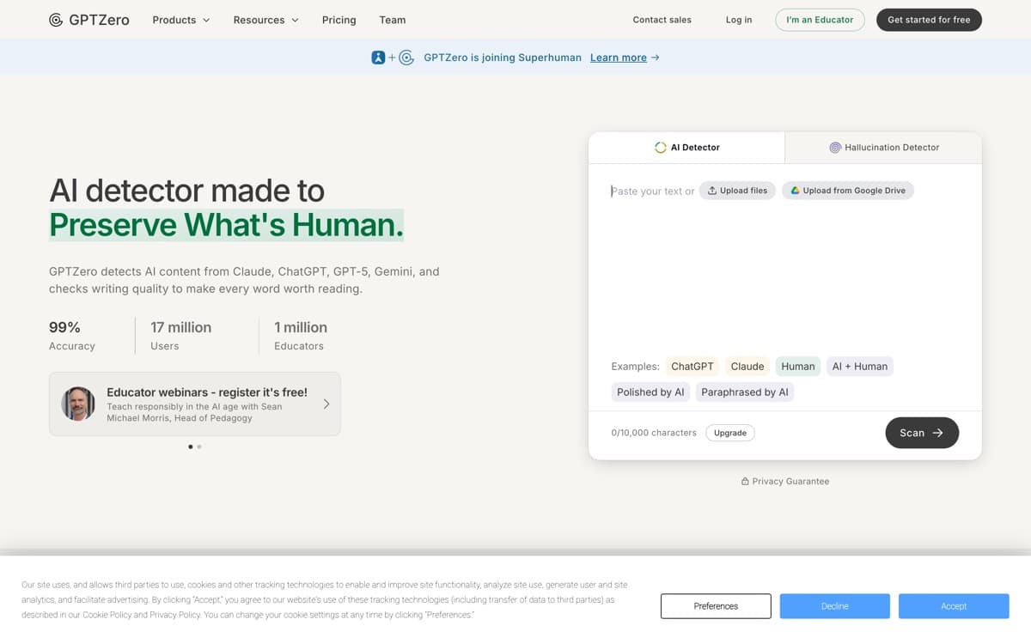This screenshot has width=1031, height=644.
Task: Select the second carousel dot
Action: click(199, 447)
